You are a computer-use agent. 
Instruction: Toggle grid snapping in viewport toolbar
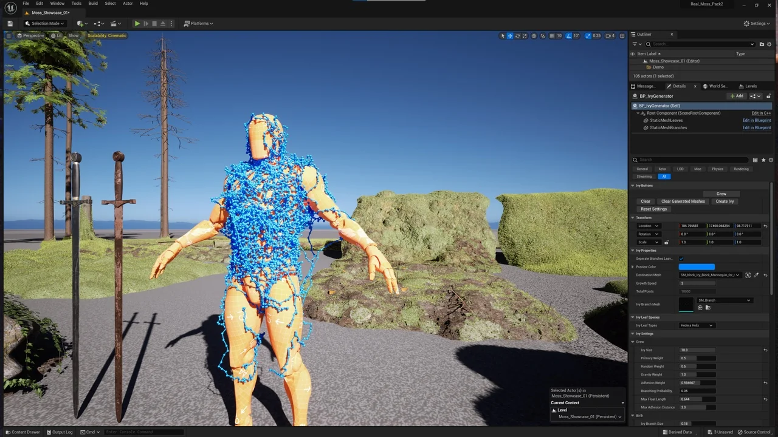coord(551,36)
